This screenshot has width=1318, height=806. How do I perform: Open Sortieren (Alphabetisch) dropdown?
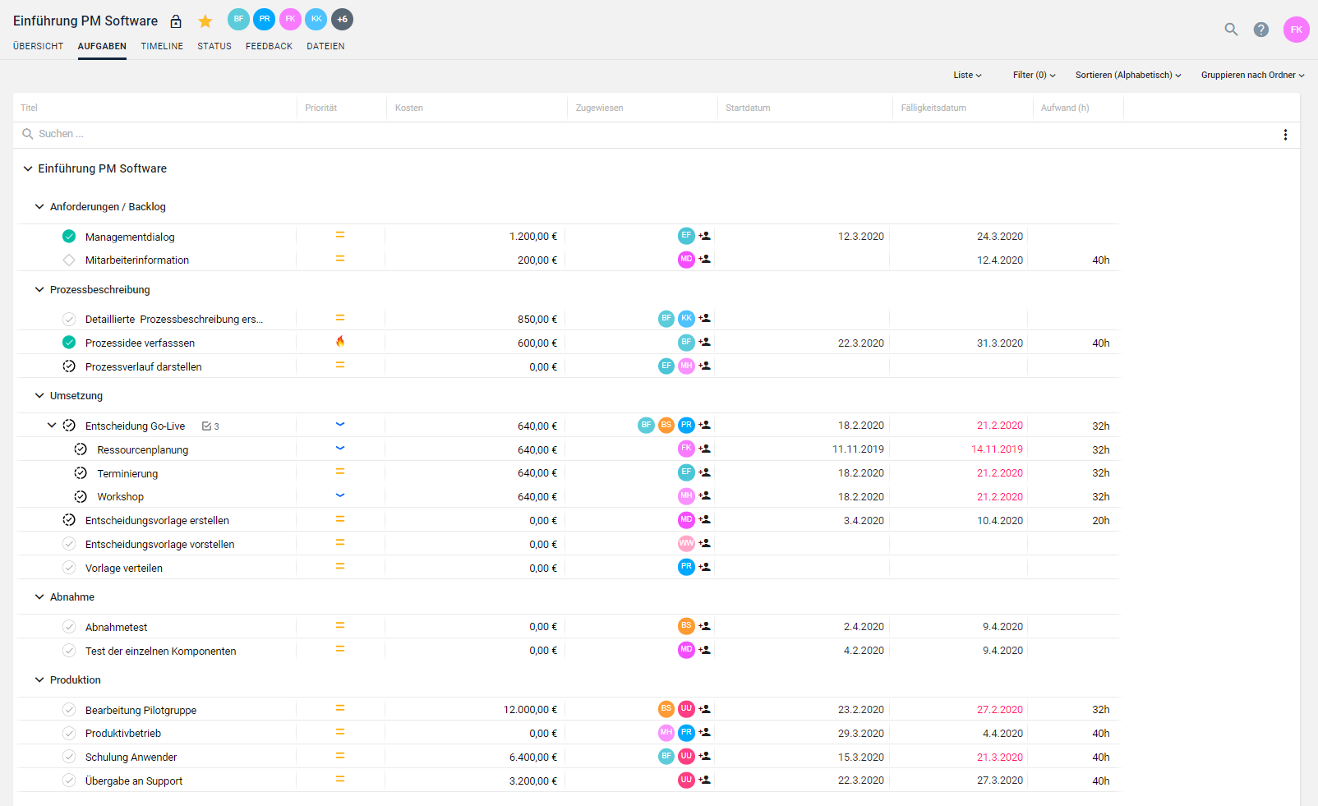(1128, 75)
